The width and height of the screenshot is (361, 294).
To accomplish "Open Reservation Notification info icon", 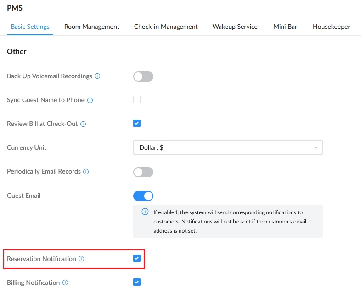I will (x=81, y=259).
